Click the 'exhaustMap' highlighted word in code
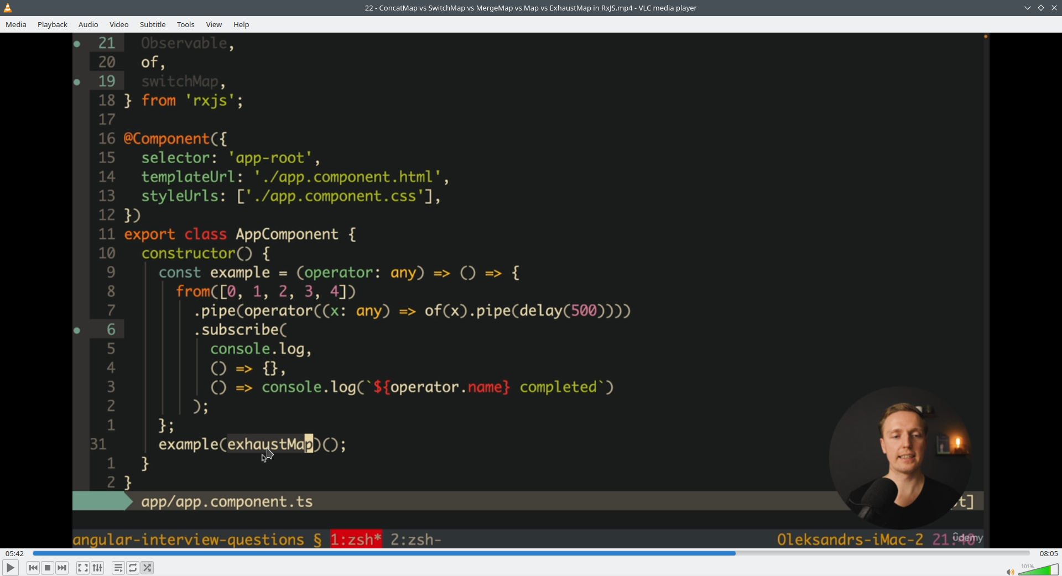1062x576 pixels. [270, 444]
